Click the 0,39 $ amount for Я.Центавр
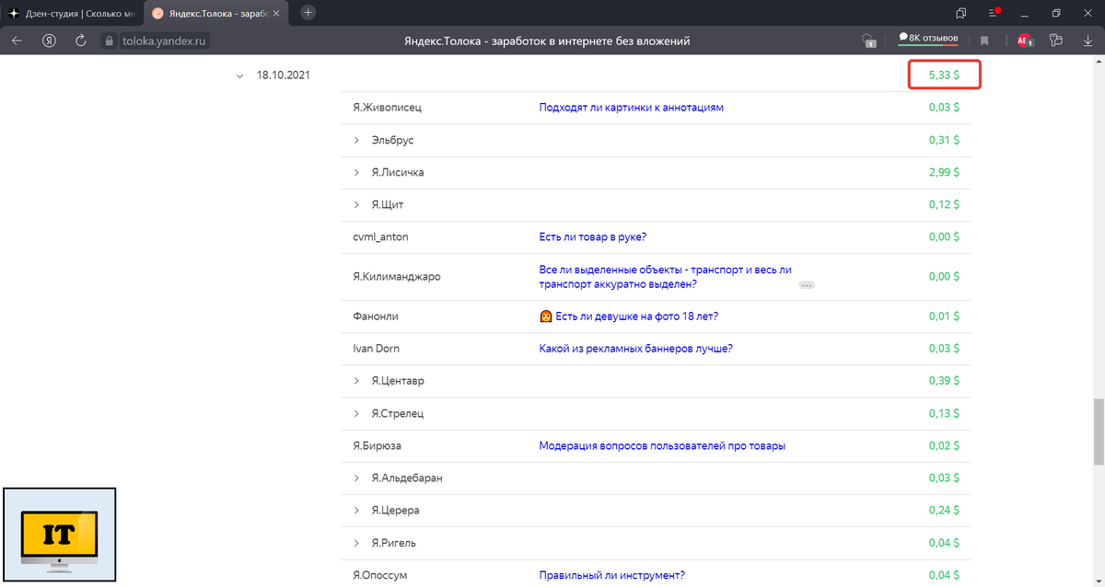 [944, 381]
